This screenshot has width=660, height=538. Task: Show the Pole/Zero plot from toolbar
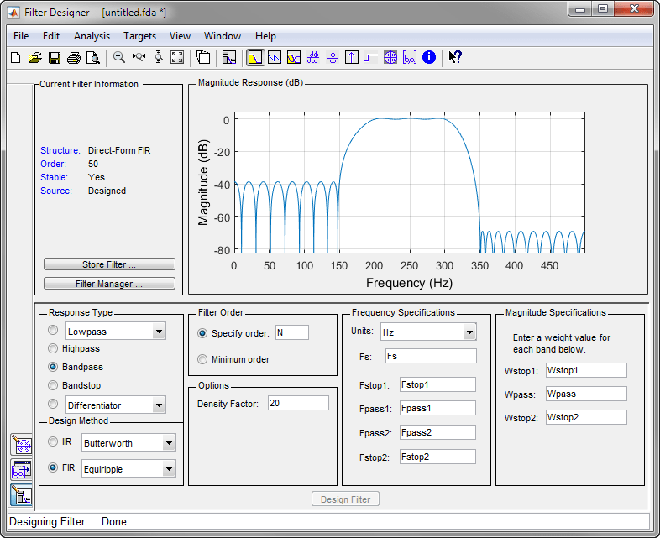[x=390, y=57]
